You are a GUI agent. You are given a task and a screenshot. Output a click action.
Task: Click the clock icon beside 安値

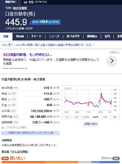[x=9, y=105]
